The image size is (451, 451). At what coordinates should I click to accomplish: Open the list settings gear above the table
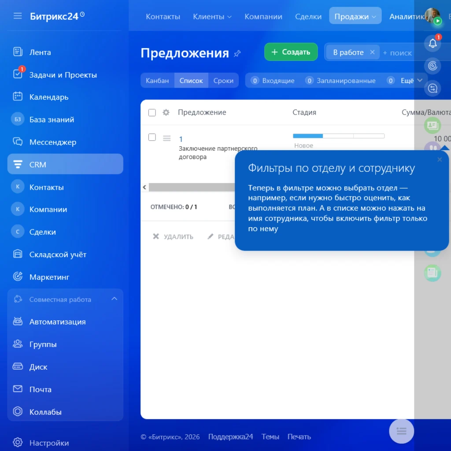(x=166, y=112)
